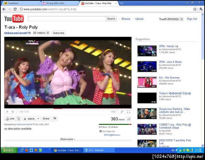
Task: Open the Browse menu link
Action: [126, 19]
